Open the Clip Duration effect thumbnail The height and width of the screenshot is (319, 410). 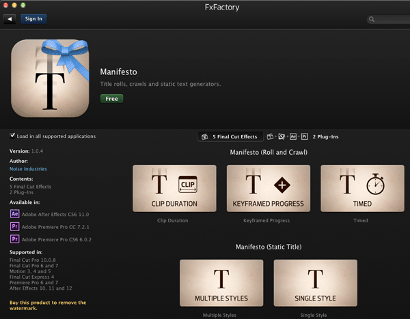point(174,188)
